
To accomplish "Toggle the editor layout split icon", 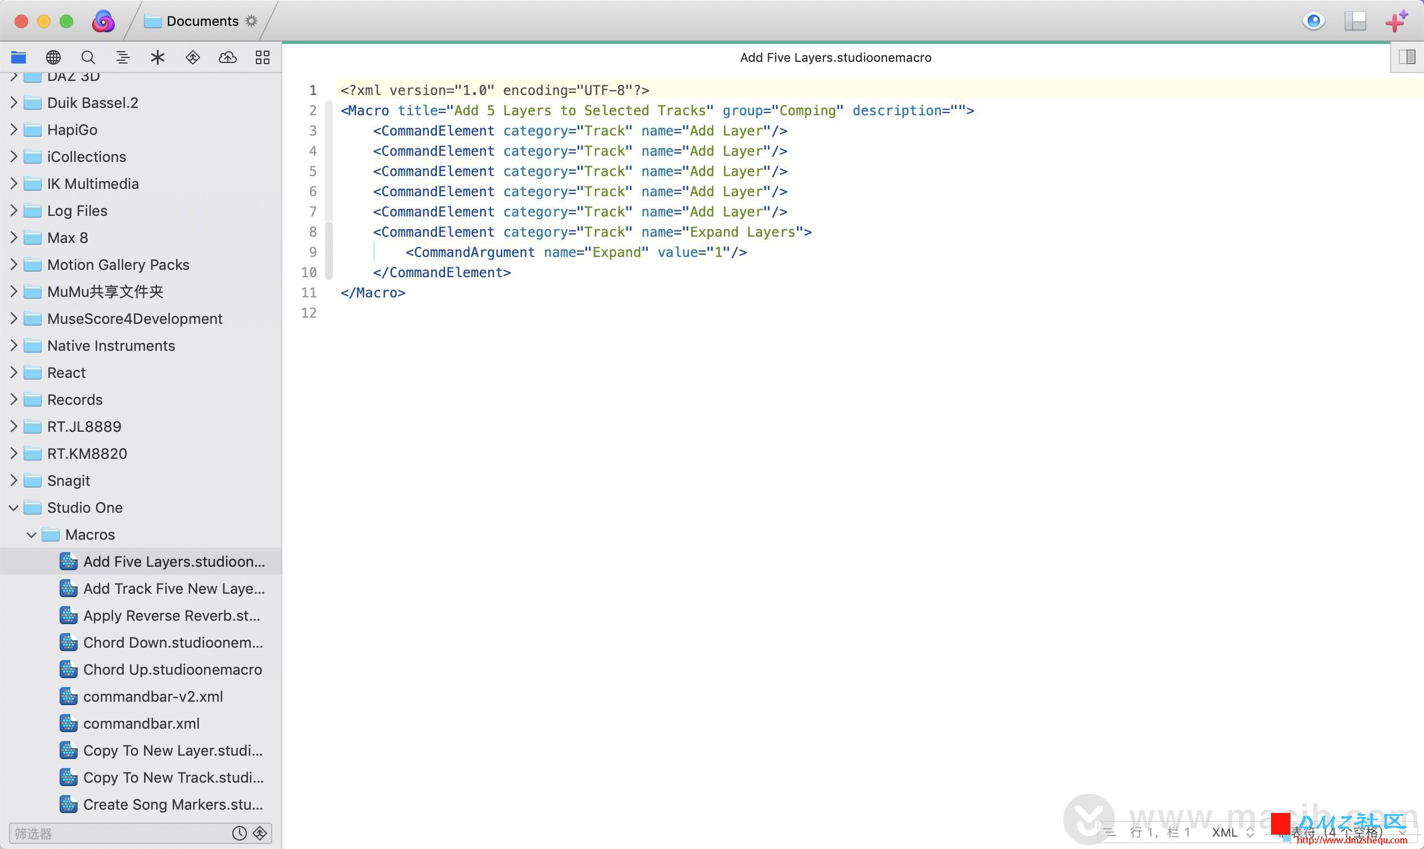I will click(1355, 21).
